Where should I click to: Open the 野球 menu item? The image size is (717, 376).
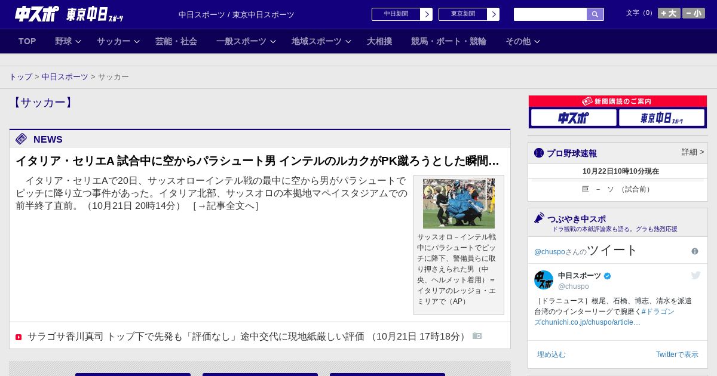pos(63,41)
